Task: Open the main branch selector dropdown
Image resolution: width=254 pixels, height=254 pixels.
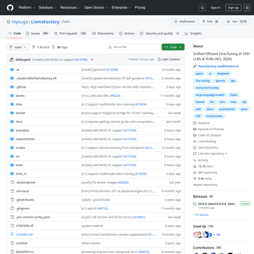Action: (x=18, y=47)
